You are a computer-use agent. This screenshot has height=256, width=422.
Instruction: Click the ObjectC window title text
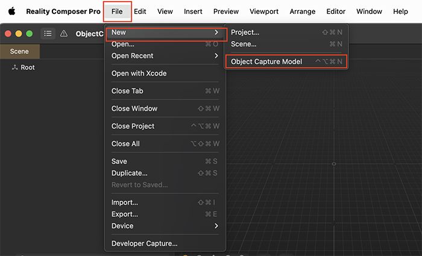(x=89, y=34)
